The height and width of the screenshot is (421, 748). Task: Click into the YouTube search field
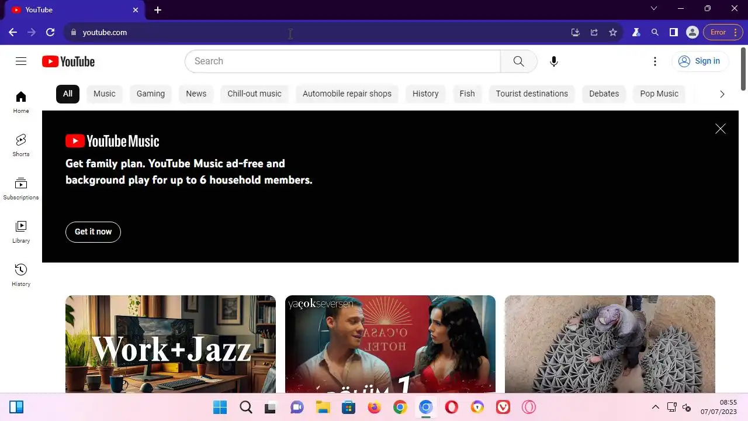click(342, 61)
